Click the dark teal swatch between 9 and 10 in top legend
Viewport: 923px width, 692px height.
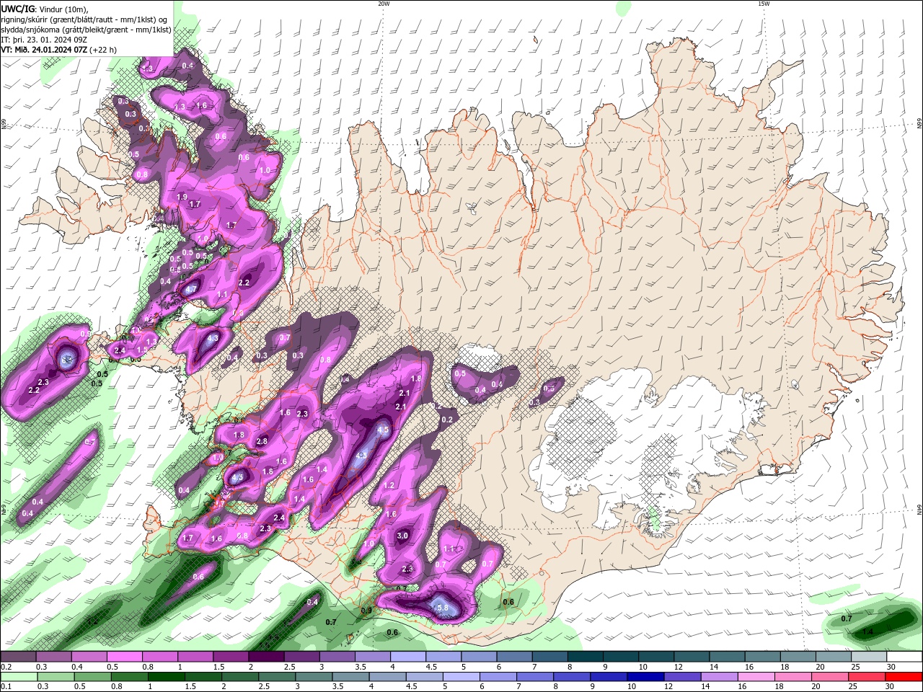pyautogui.click(x=621, y=657)
